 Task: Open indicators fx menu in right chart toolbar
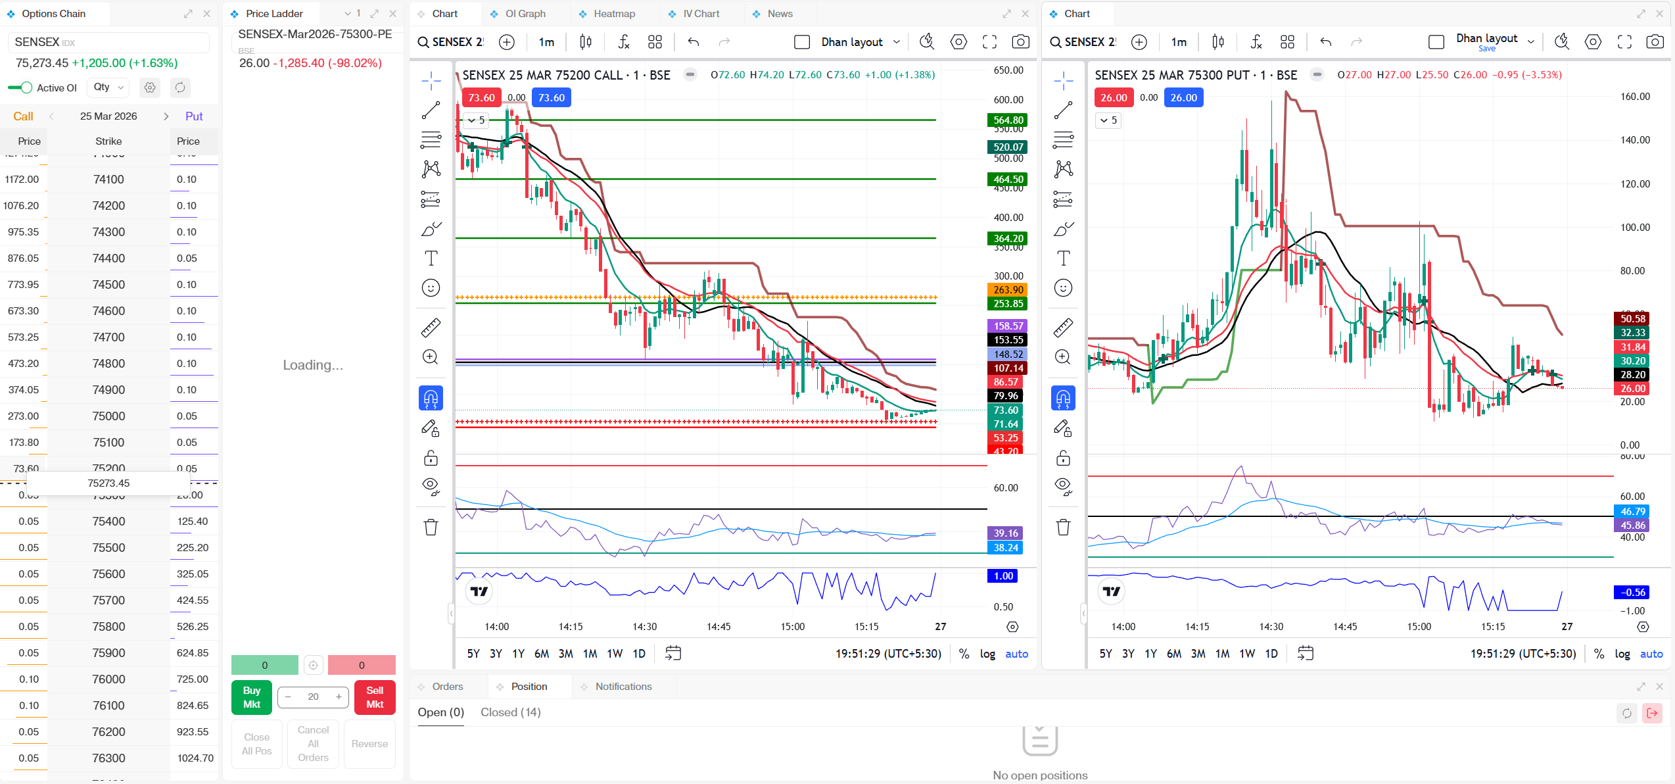pos(1256,42)
